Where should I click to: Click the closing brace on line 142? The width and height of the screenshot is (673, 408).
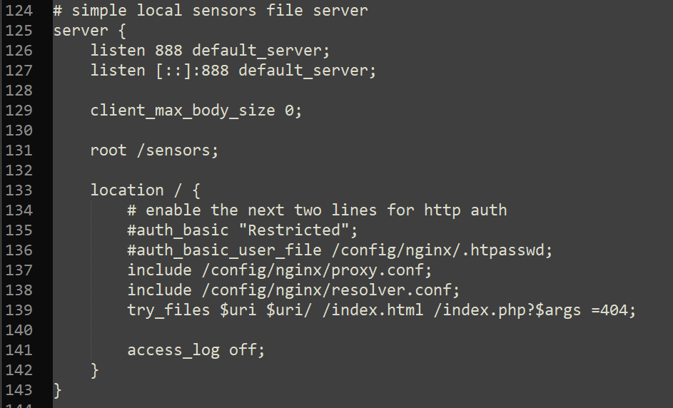[94, 370]
